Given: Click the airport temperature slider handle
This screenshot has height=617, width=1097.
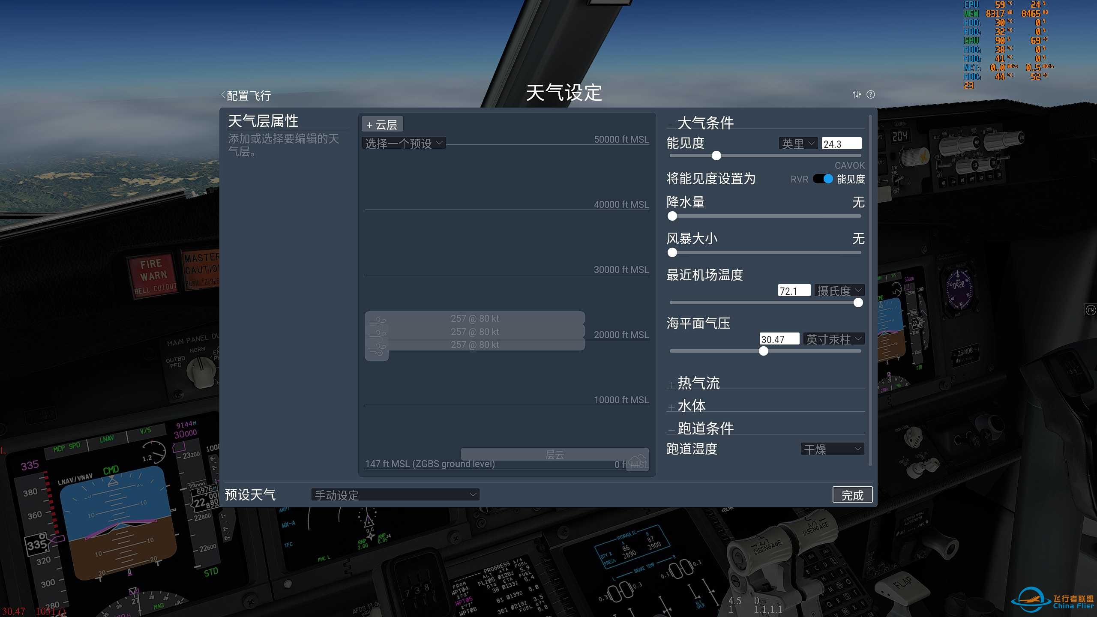Looking at the screenshot, I should [x=858, y=303].
